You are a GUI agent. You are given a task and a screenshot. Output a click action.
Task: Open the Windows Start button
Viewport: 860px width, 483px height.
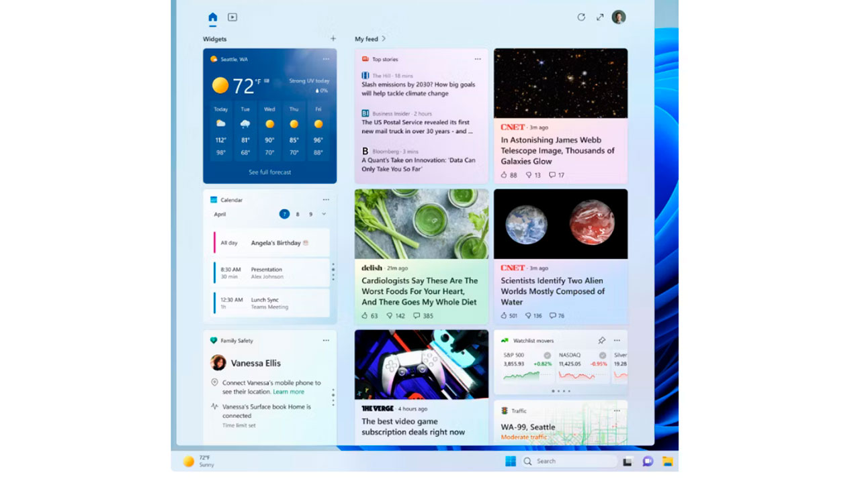(x=511, y=462)
